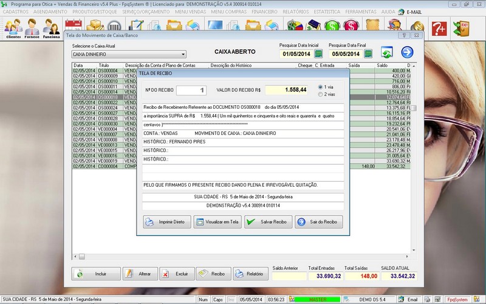Open the clipboard-with-pen service order icon
The height and width of the screenshot is (304, 486).
click(135, 25)
